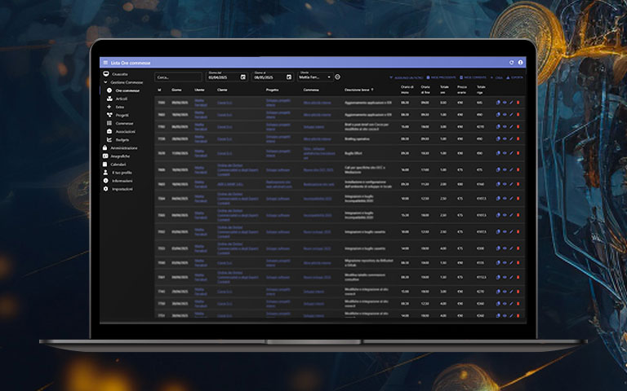627x391 pixels.
Task: Sort by the Prezzo orario column header
Action: 462,90
